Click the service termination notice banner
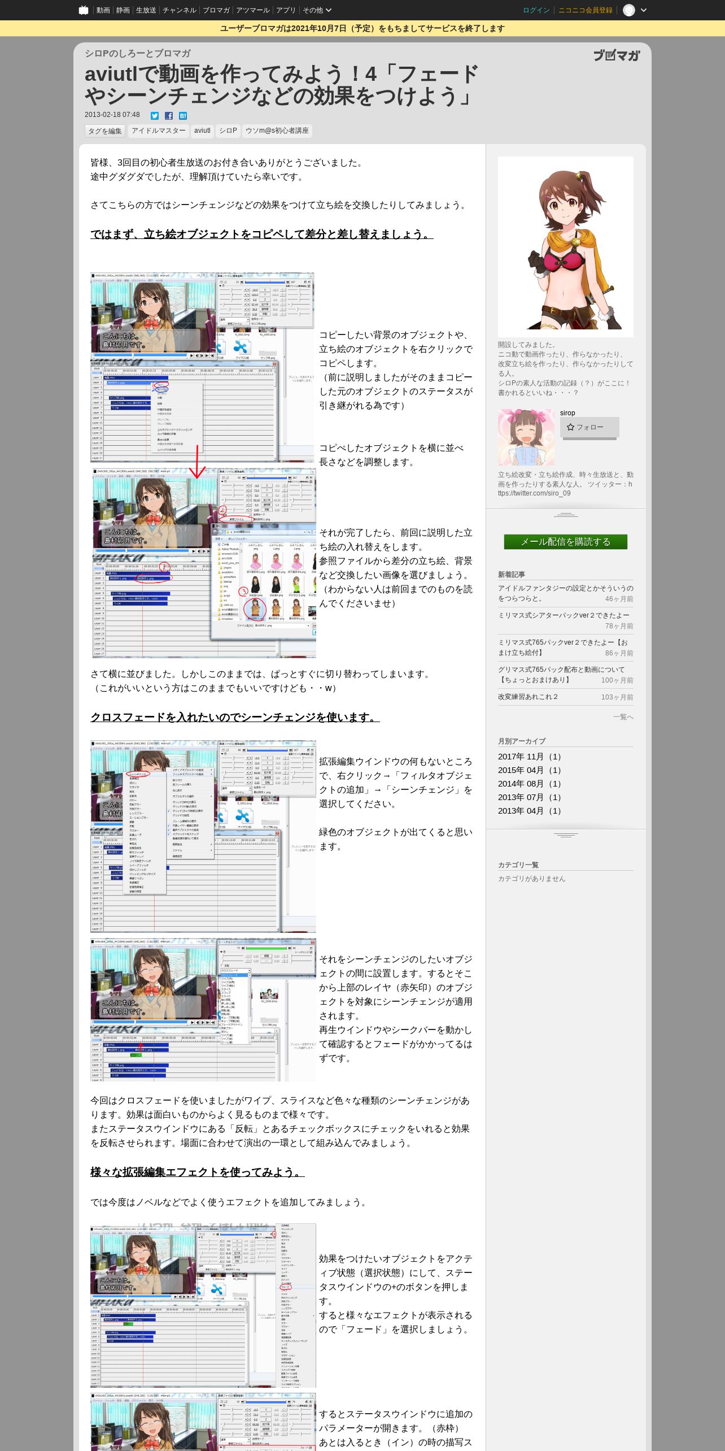 point(362,28)
